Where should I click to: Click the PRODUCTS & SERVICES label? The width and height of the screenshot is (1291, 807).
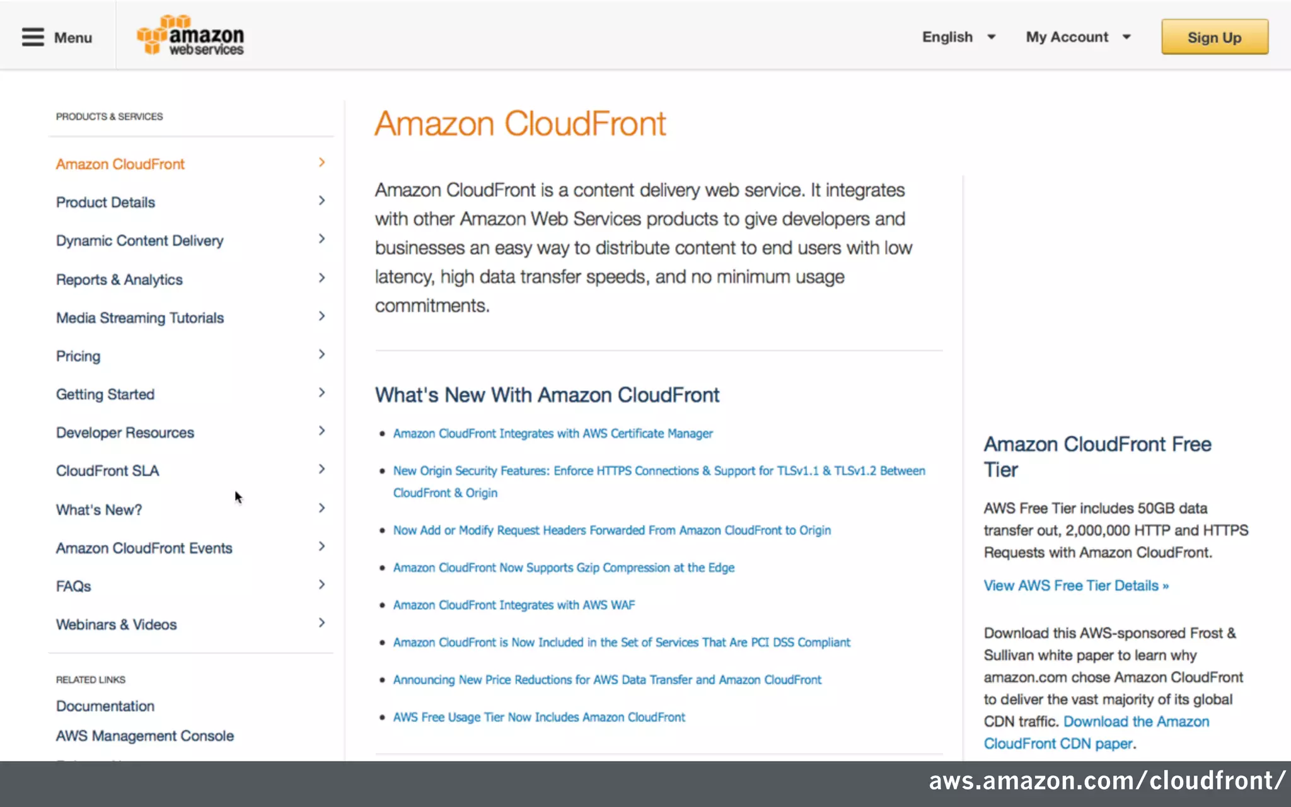click(109, 117)
